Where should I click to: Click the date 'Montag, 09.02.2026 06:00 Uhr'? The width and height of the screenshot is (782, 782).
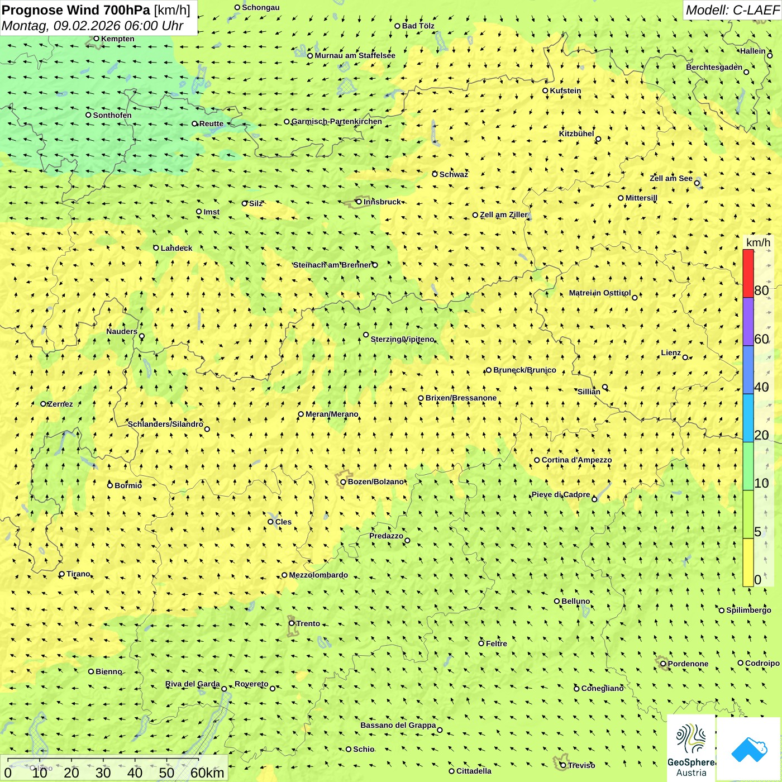coord(93,26)
